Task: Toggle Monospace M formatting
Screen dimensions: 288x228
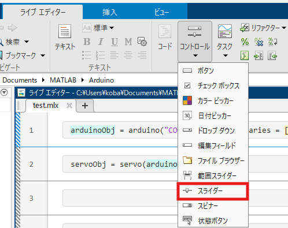Action: 128,42
